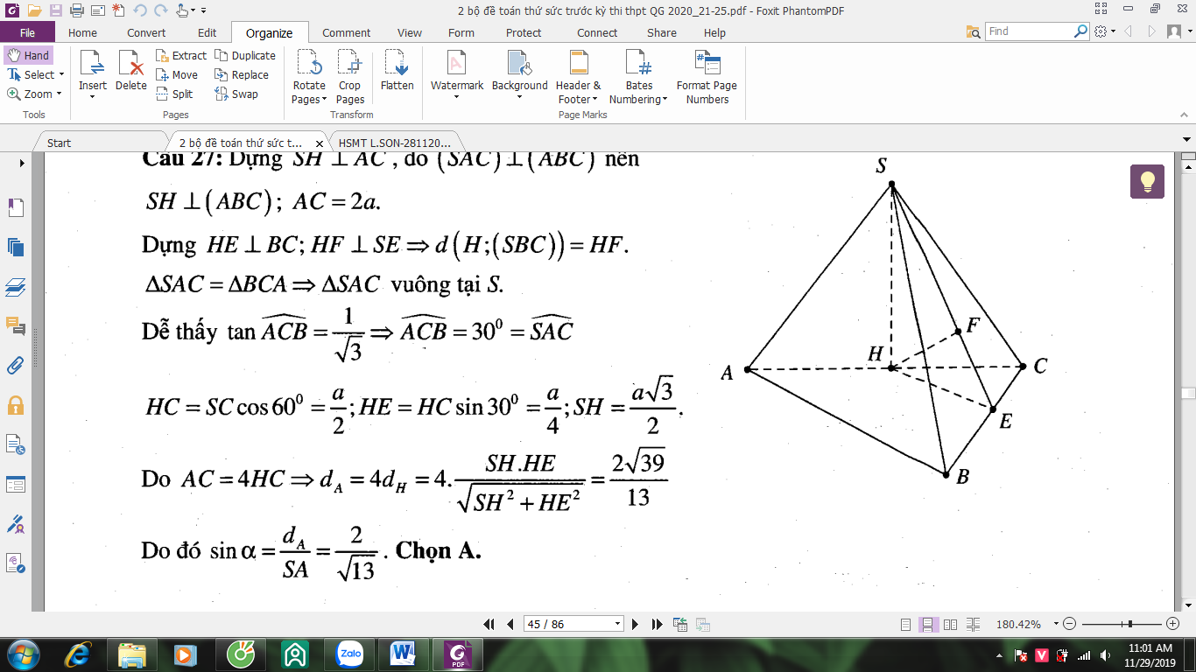Go to the next page
1196x672 pixels.
point(636,624)
